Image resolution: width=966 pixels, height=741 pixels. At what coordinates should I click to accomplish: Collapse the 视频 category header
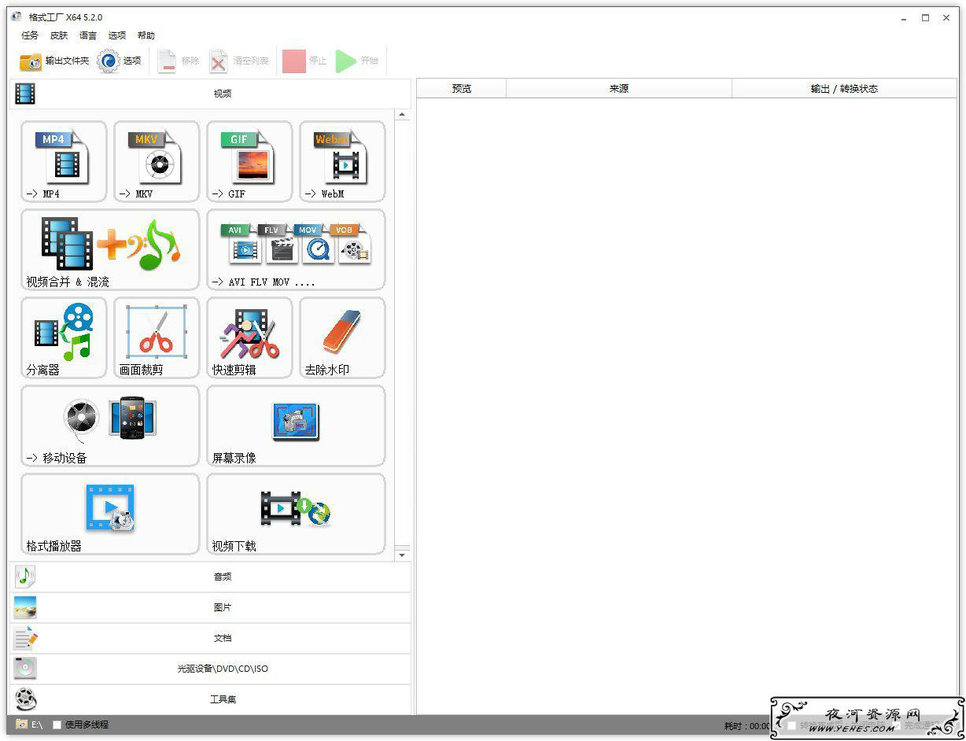[x=210, y=94]
